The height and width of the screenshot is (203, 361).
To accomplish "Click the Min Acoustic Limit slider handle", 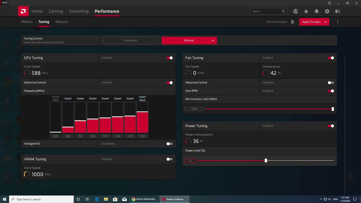I will coord(333,109).
